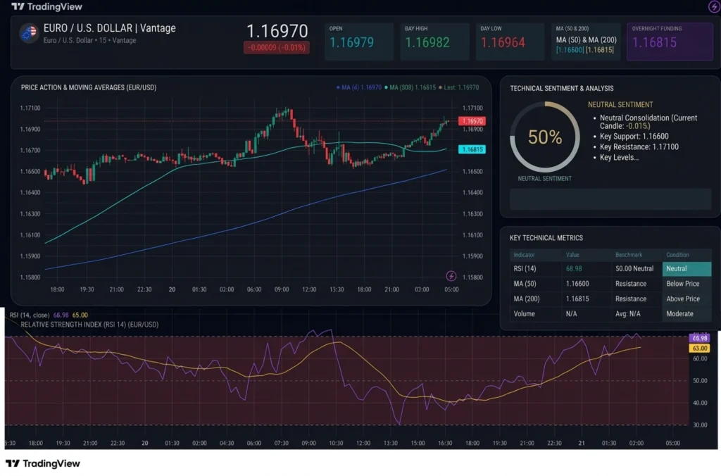The height and width of the screenshot is (476, 721).
Task: Click the RSI (14) row label
Action: click(525, 268)
